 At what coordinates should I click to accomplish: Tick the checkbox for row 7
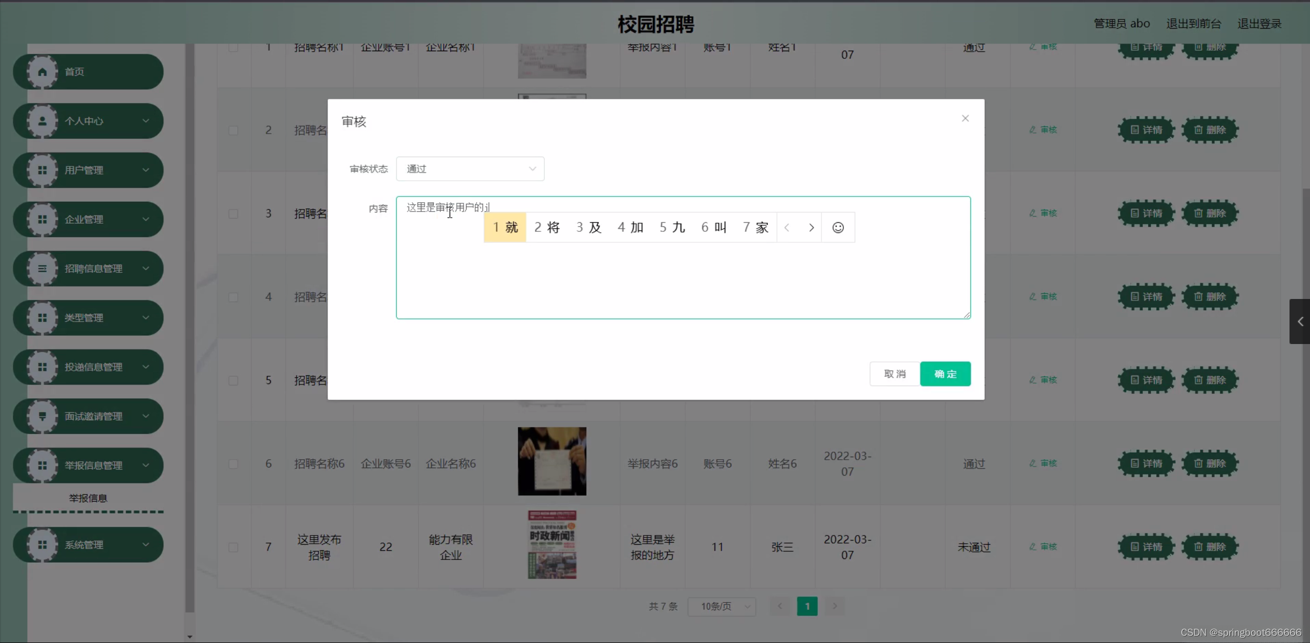[x=234, y=547]
